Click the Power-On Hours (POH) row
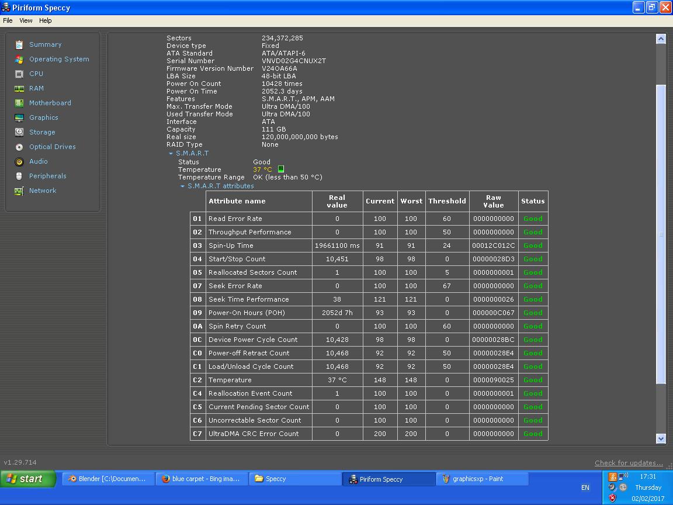The image size is (673, 505). tap(369, 313)
